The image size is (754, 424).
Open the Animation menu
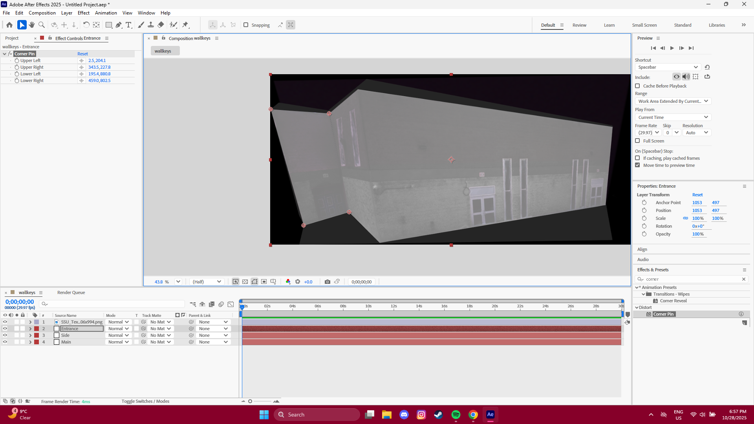click(106, 13)
